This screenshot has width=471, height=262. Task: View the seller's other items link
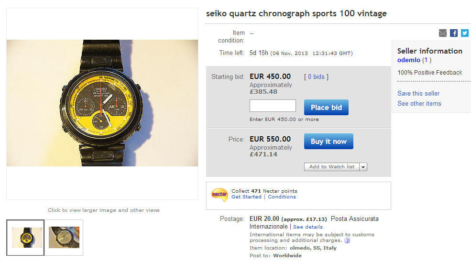click(x=419, y=103)
